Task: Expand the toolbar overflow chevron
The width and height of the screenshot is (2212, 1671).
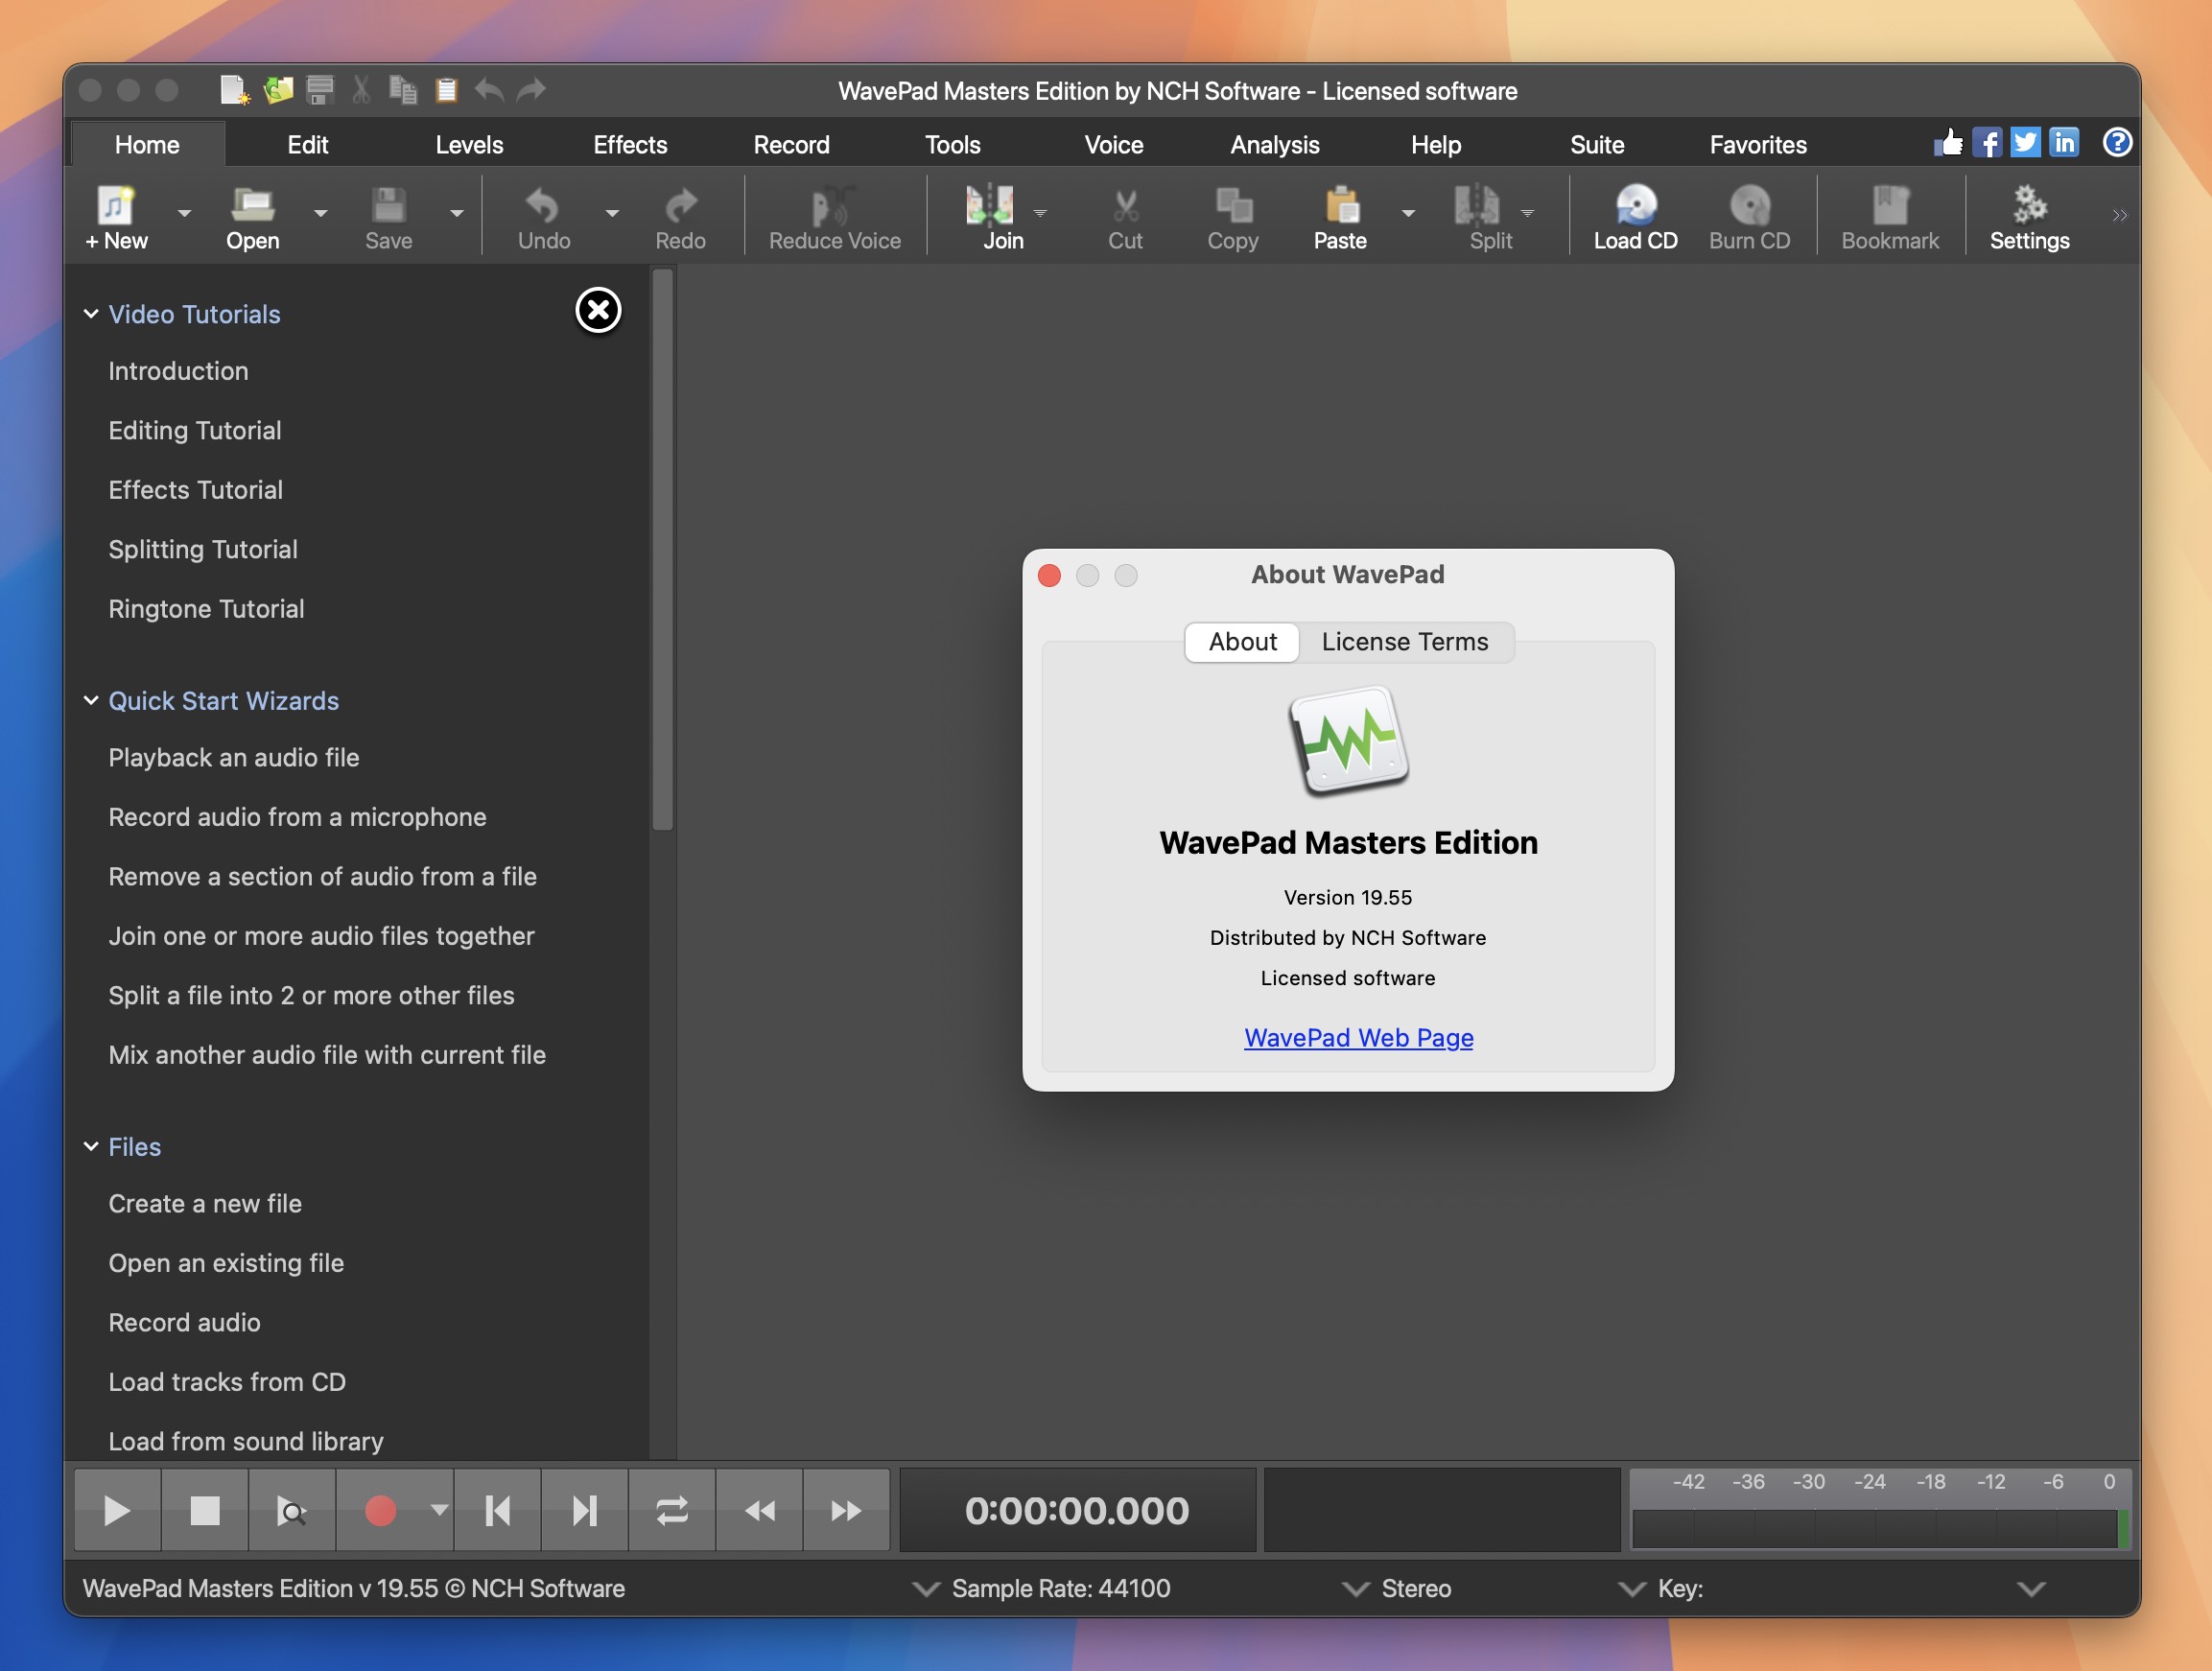Action: pyautogui.click(x=2119, y=215)
